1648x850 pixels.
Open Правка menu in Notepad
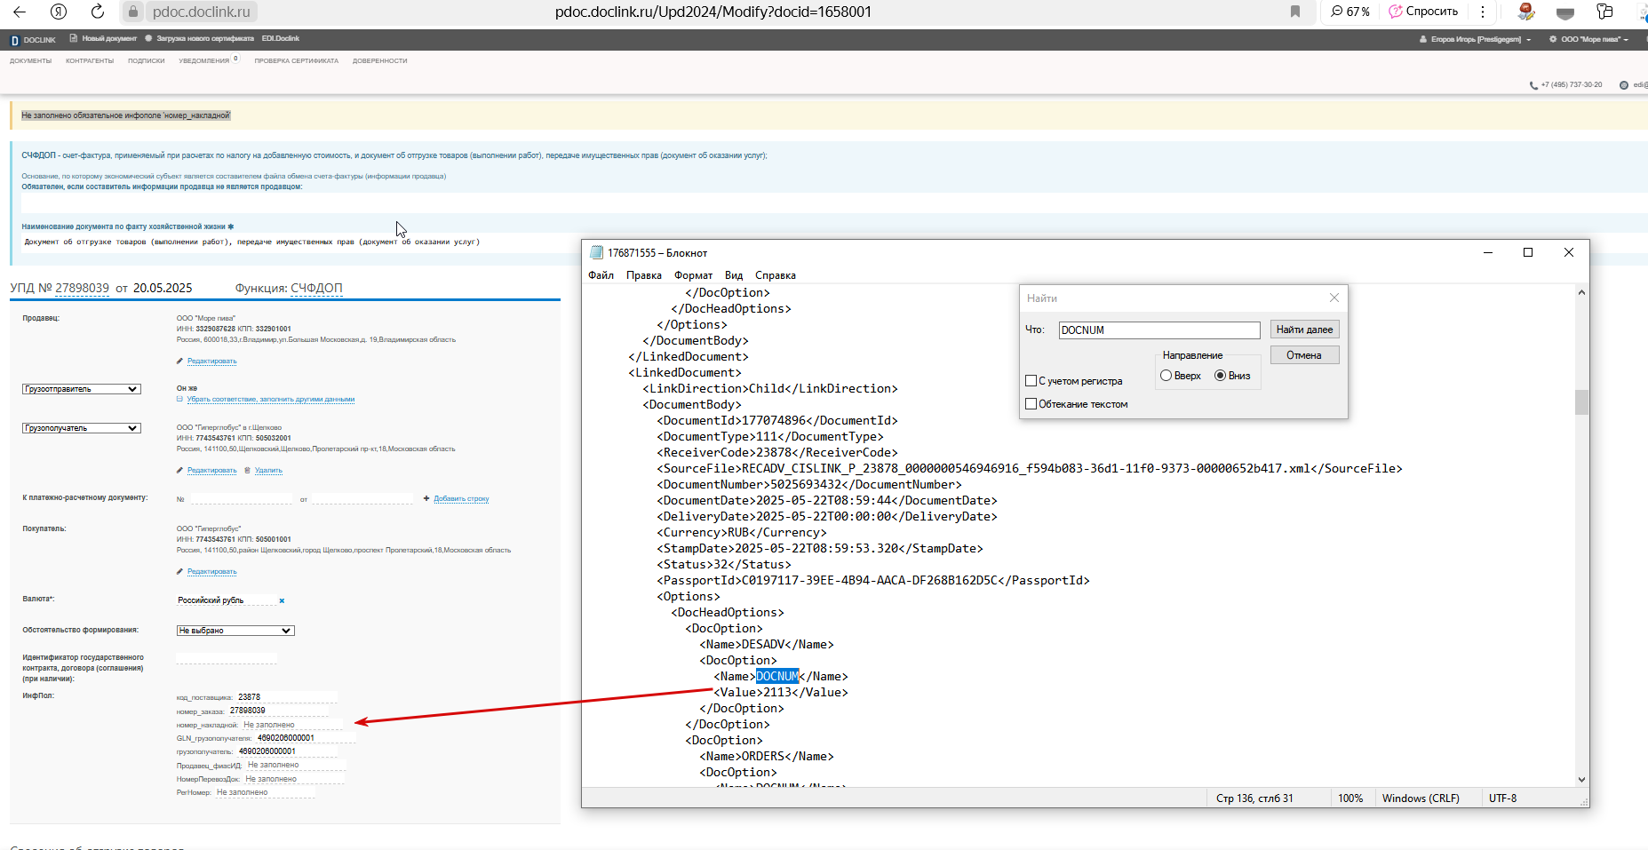point(643,275)
